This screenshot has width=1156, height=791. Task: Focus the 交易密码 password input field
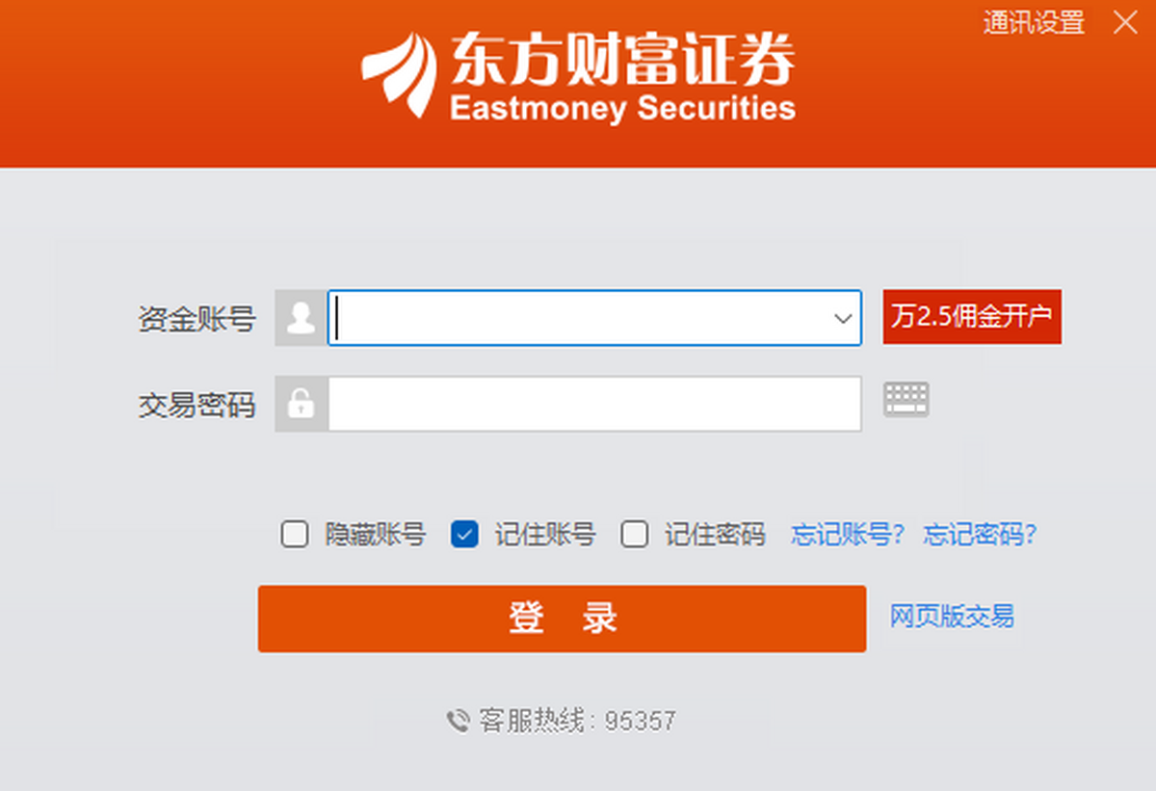tap(594, 404)
